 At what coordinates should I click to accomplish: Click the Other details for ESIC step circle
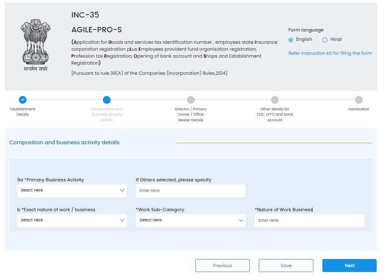pyautogui.click(x=275, y=100)
